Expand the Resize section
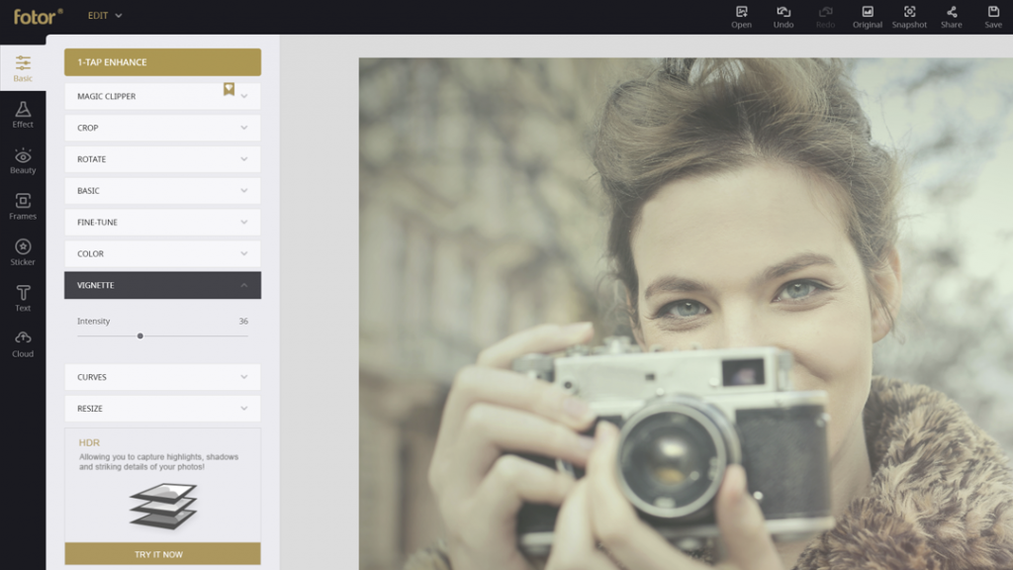Screen dimensions: 1013x570 tap(162, 409)
